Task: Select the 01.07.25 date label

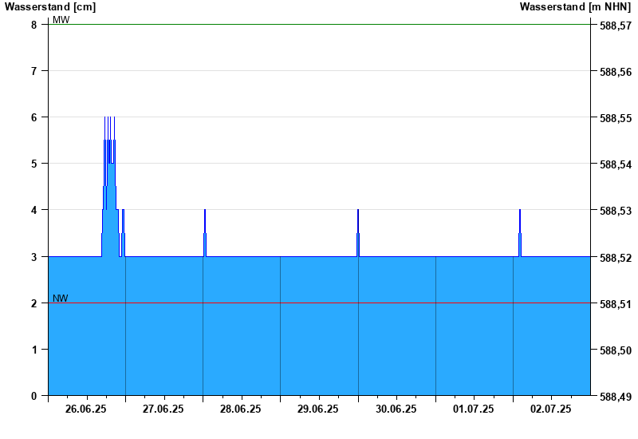Action: click(x=474, y=409)
